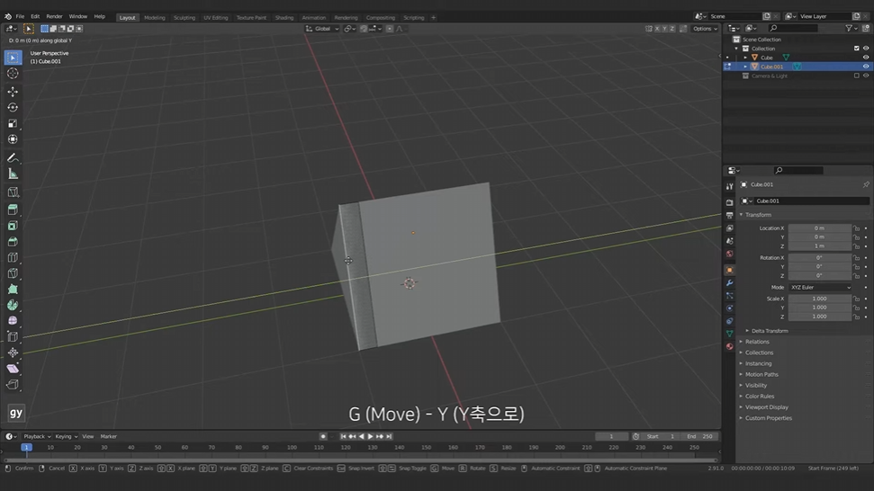
Task: Select the Bevel tool
Action: point(13,242)
